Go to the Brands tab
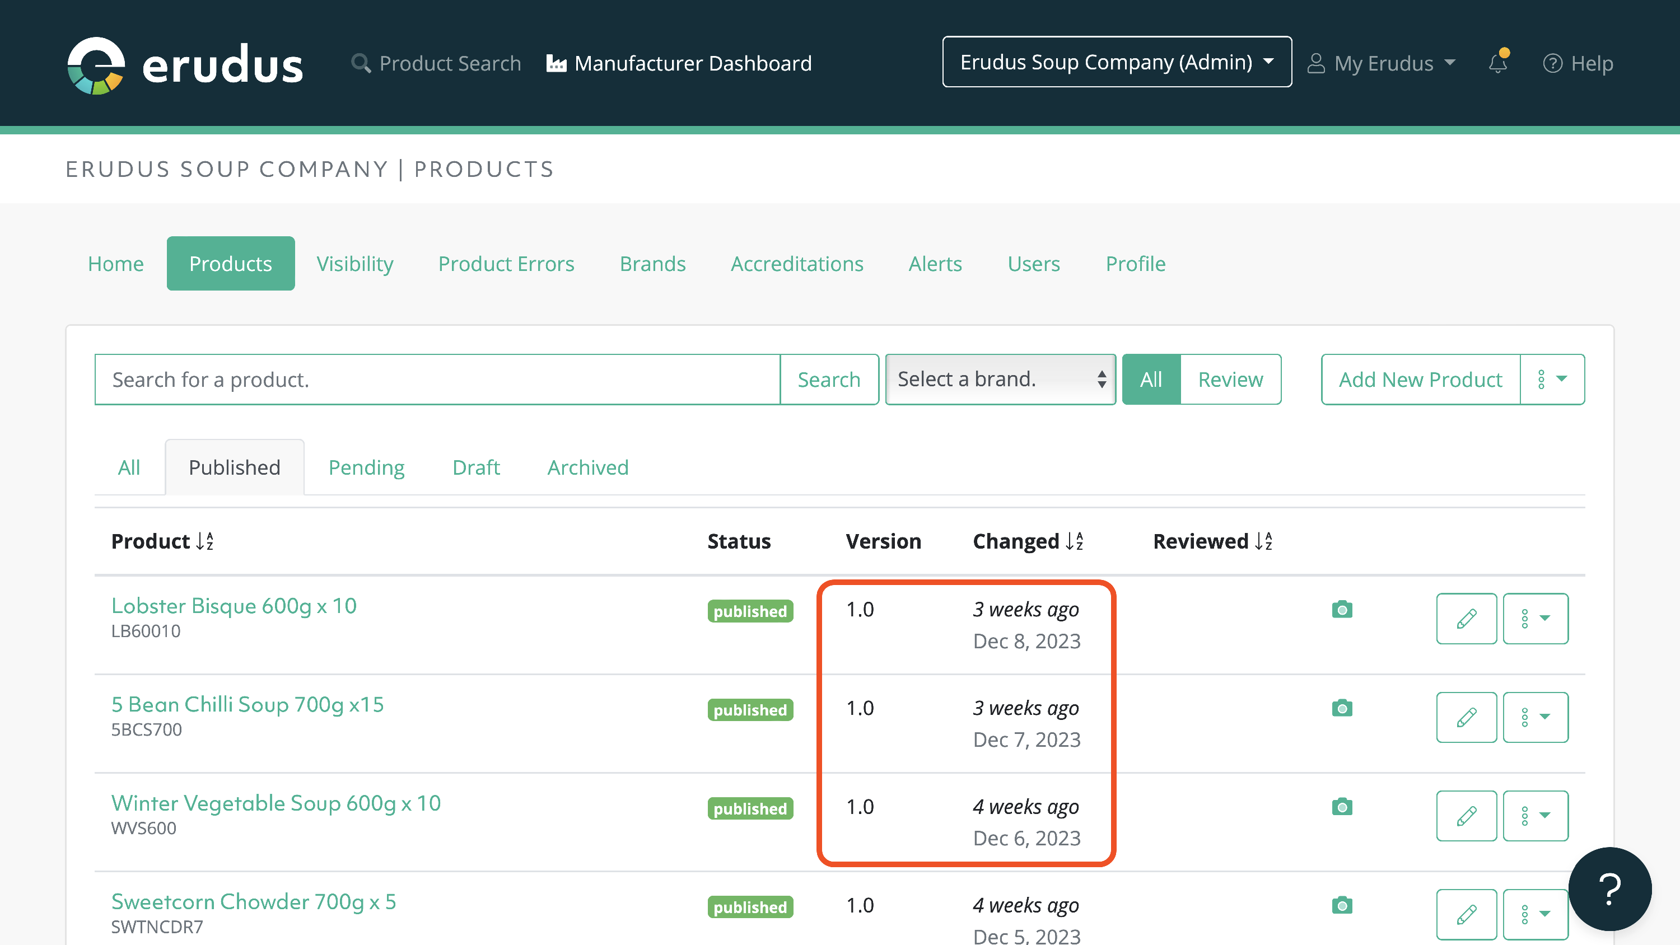This screenshot has width=1680, height=945. point(653,264)
